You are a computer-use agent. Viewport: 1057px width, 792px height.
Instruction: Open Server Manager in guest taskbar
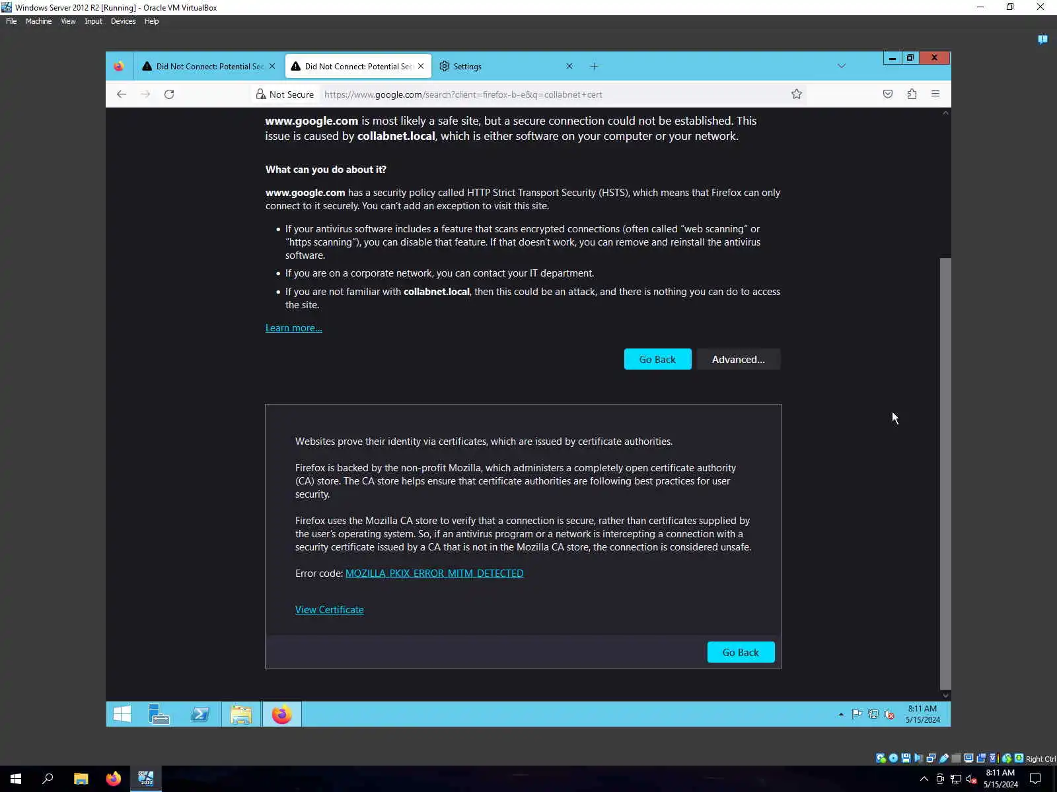[x=159, y=714]
